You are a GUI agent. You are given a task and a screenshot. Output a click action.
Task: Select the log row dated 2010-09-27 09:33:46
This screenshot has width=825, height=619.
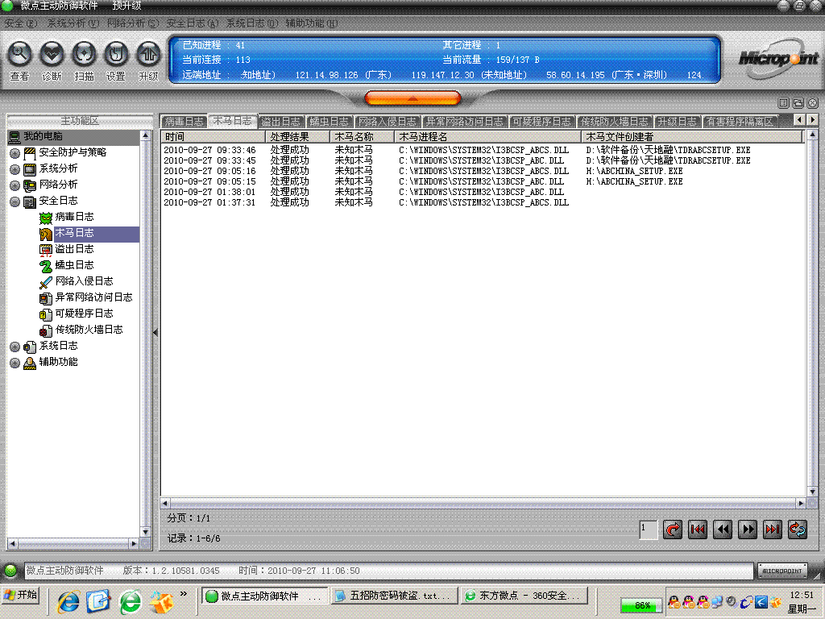pos(457,150)
